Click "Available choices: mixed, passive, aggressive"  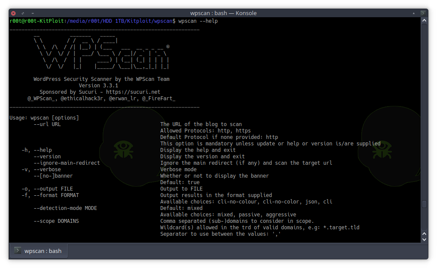(228, 215)
